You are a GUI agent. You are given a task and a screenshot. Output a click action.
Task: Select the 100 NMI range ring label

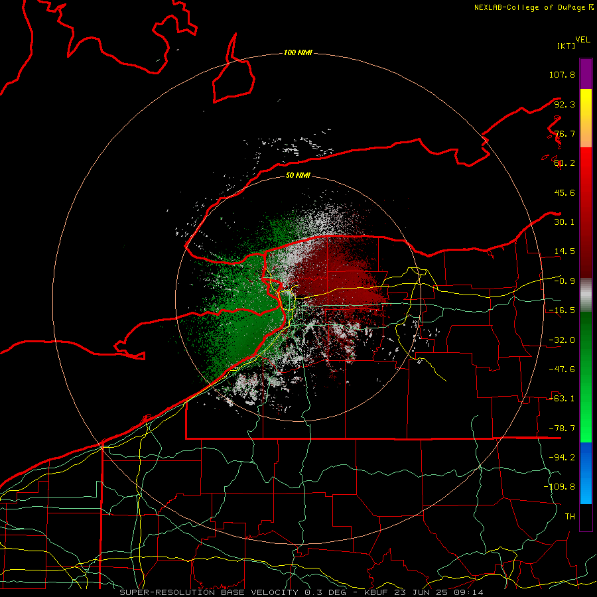tap(298, 52)
